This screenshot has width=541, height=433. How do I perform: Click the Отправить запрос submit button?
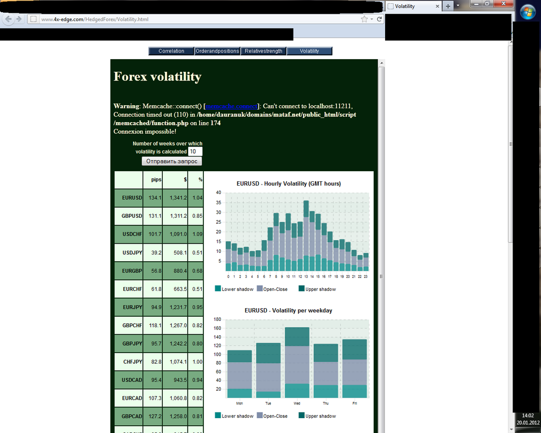(x=172, y=161)
